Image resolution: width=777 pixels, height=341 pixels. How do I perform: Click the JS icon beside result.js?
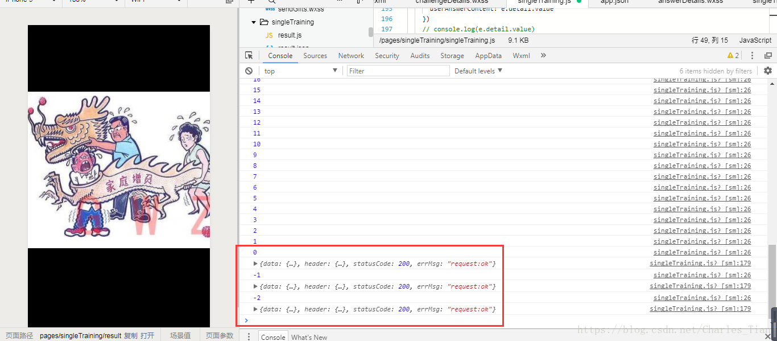269,35
